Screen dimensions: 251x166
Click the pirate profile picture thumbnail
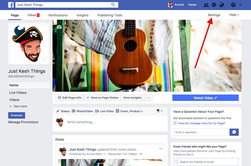tap(29, 44)
